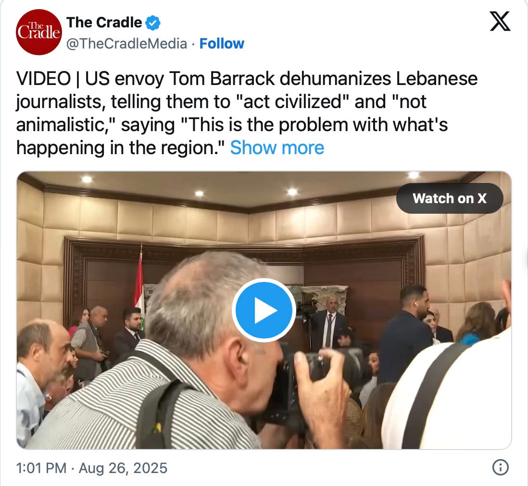Open The Cradle's red profile avatar

(x=39, y=32)
